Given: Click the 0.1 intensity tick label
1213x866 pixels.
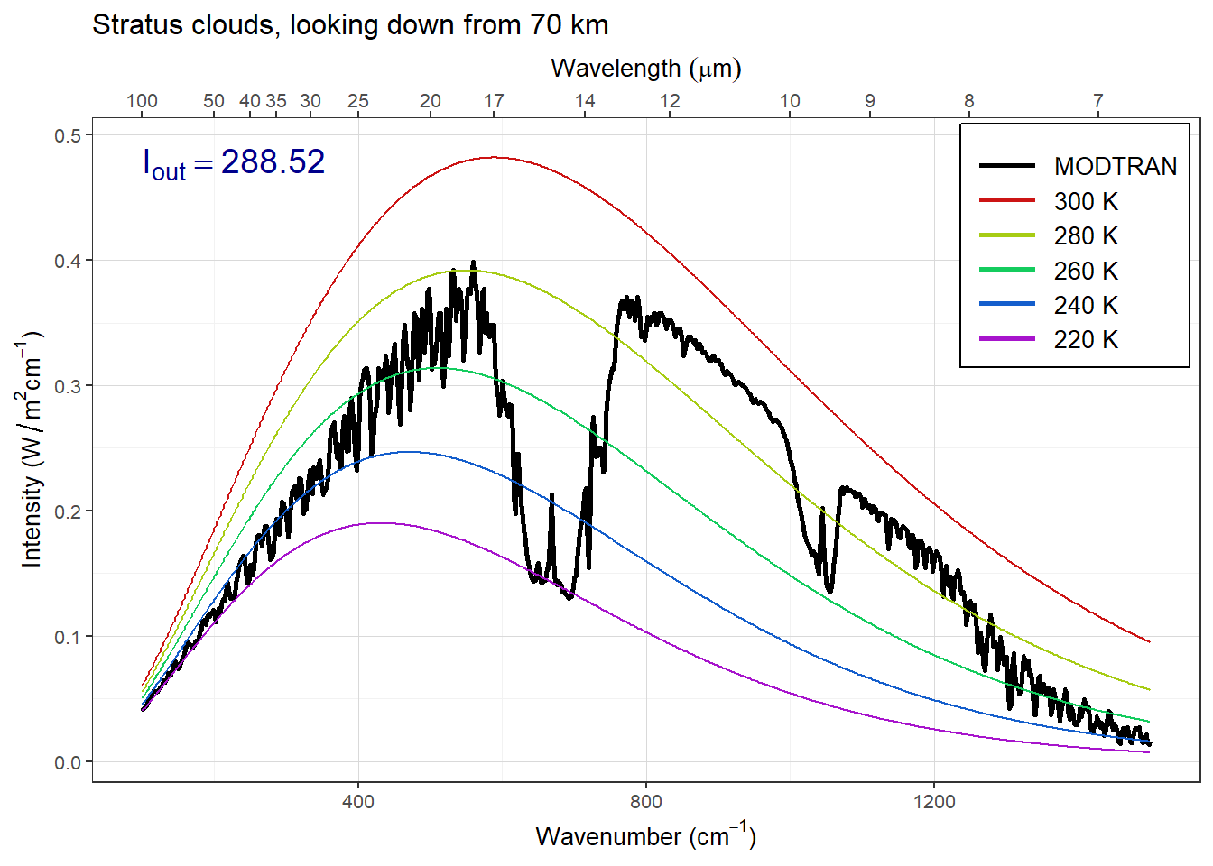Looking at the screenshot, I should pos(68,637).
